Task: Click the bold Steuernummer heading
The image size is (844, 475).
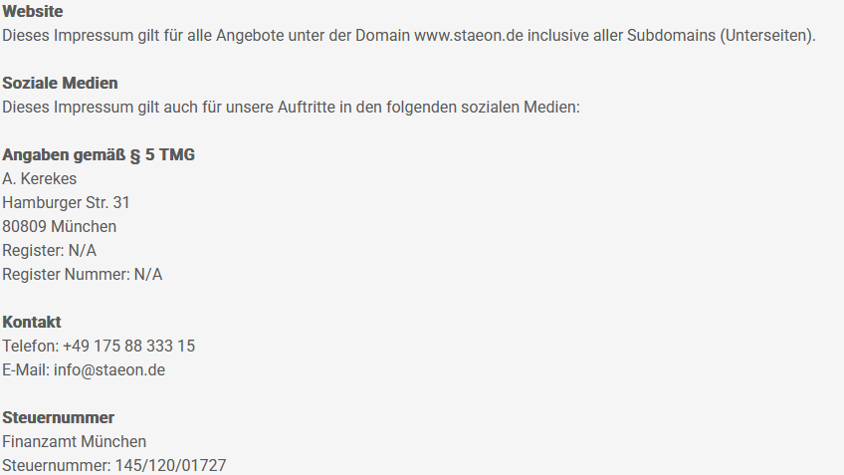Action: point(59,418)
